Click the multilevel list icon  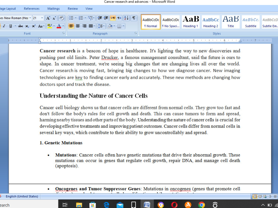[90, 18]
